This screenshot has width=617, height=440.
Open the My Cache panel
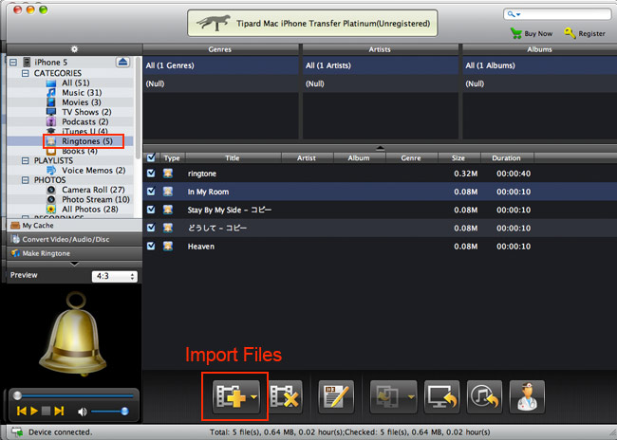click(x=74, y=226)
